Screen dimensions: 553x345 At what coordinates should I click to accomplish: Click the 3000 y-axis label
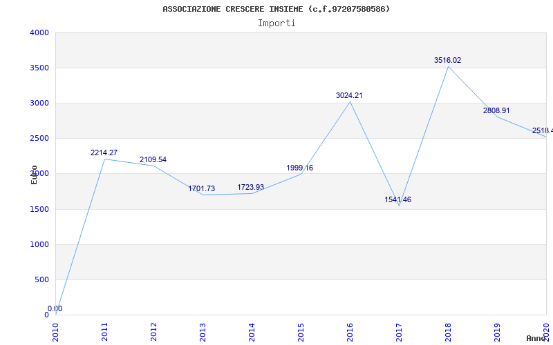[39, 103]
